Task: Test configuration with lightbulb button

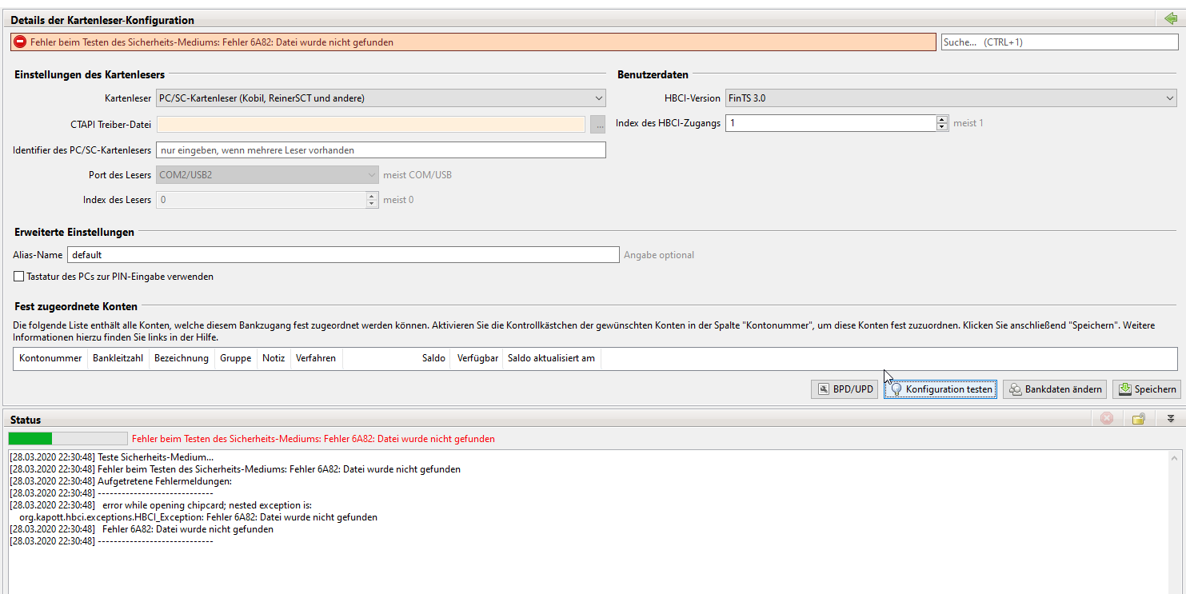Action: 940,389
